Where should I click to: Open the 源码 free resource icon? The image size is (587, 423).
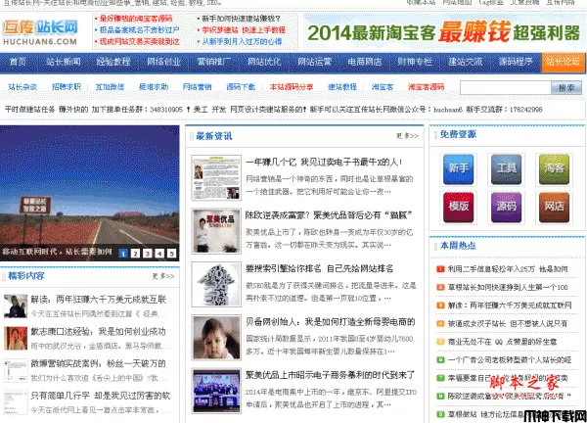506,208
